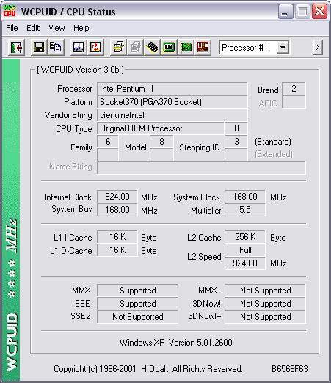This screenshot has width=331, height=383.
Task: Close the WCPUID window
Action: pos(319,12)
